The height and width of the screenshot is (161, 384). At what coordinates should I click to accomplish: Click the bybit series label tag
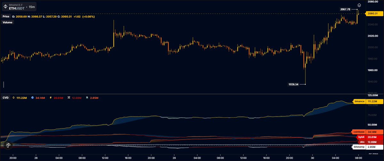[361, 137]
